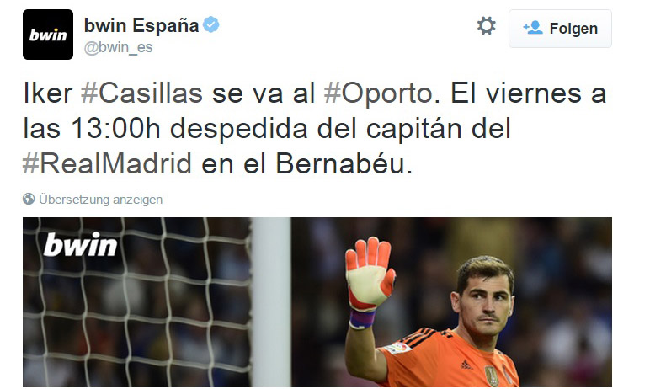Click the adidas logo on the jersey
This screenshot has width=666, height=389.
click(466, 364)
